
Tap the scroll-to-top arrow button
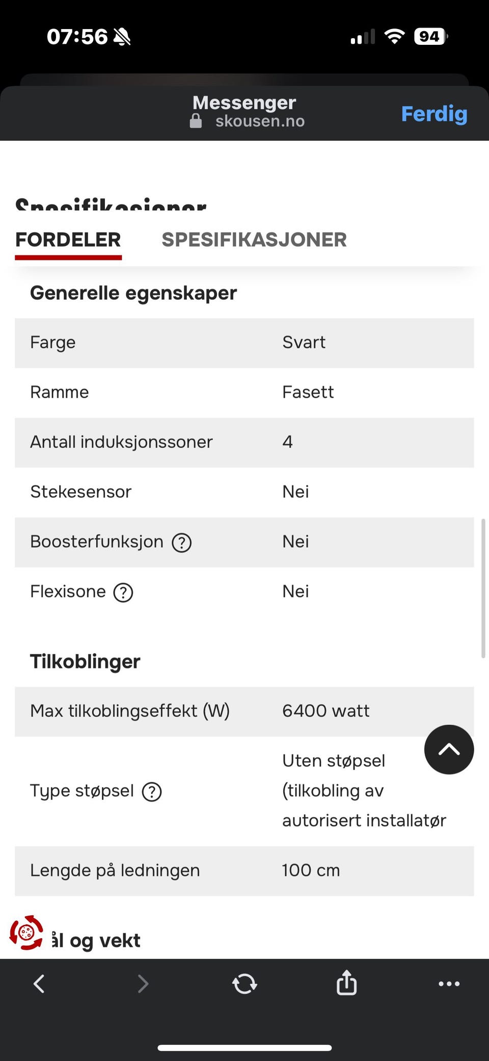pos(449,749)
